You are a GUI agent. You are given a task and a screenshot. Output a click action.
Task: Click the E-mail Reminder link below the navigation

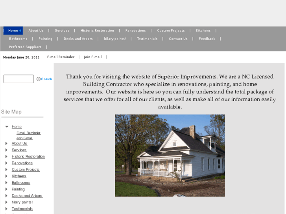(x=61, y=57)
